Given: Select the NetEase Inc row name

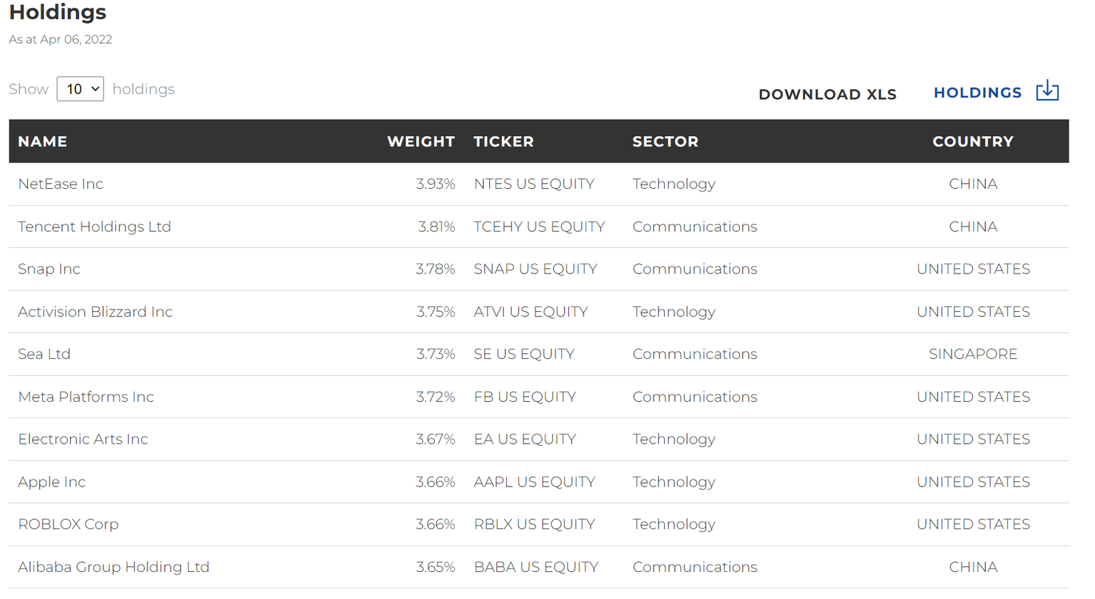Looking at the screenshot, I should pyautogui.click(x=61, y=184).
